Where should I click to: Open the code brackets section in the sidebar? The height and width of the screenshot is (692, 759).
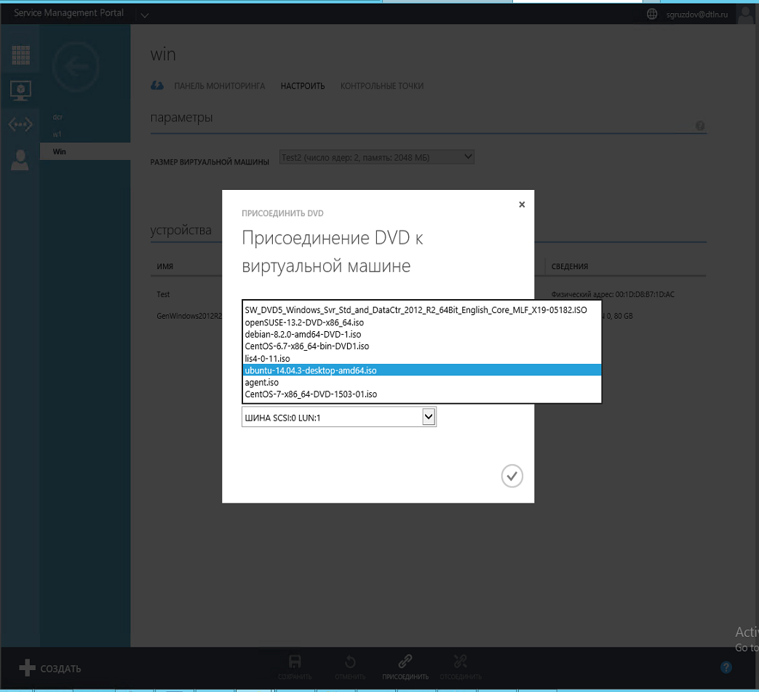pos(20,124)
